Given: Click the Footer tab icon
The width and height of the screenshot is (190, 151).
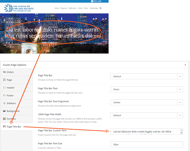Looking at the screenshot, I should click(4, 95).
